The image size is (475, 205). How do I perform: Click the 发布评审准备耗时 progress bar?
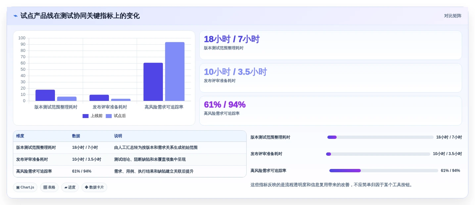(378, 154)
